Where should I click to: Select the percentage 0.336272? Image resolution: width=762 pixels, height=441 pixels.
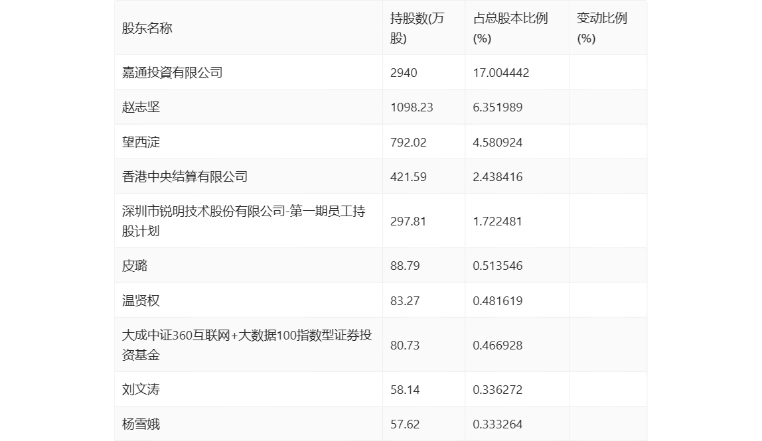point(498,389)
